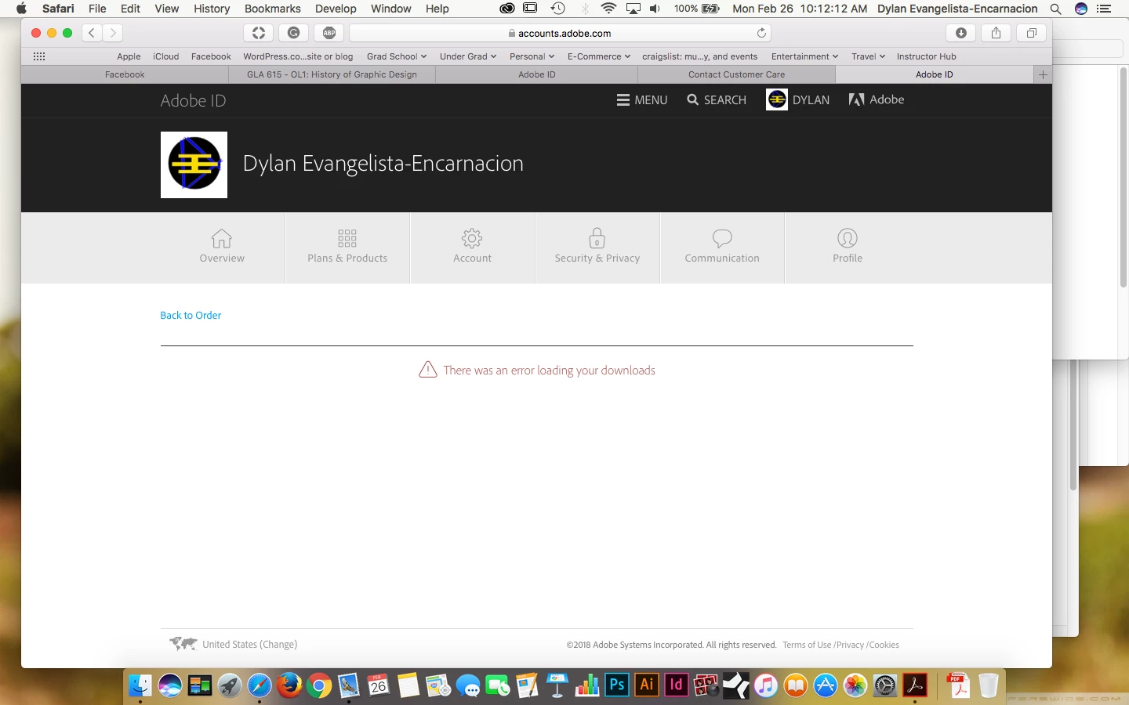Click the first Safari extension toolbar icon
Screen dimensions: 1129x705
click(x=259, y=33)
